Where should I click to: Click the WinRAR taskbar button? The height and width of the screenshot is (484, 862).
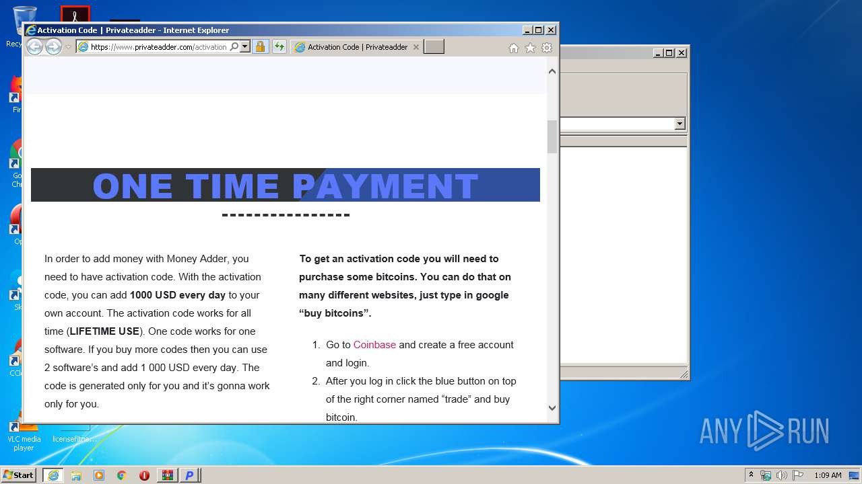pyautogui.click(x=167, y=475)
